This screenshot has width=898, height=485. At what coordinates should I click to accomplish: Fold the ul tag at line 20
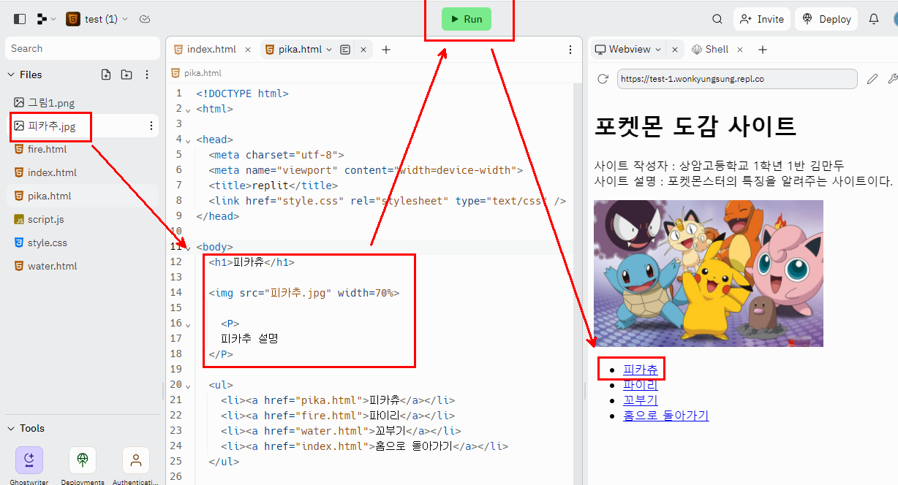(x=188, y=386)
